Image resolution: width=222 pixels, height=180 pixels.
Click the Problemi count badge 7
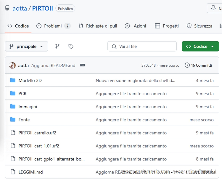tap(67, 26)
